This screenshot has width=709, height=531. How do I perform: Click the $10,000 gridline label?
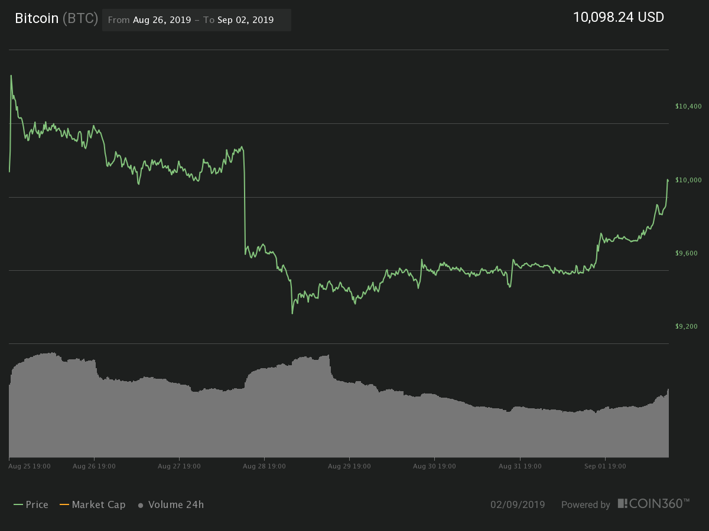(687, 180)
